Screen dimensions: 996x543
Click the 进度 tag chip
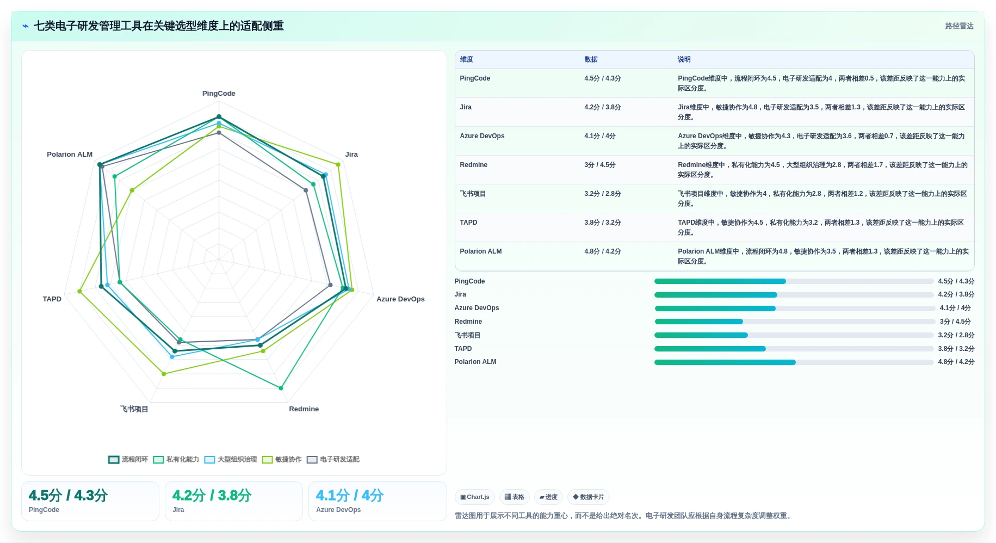click(548, 497)
